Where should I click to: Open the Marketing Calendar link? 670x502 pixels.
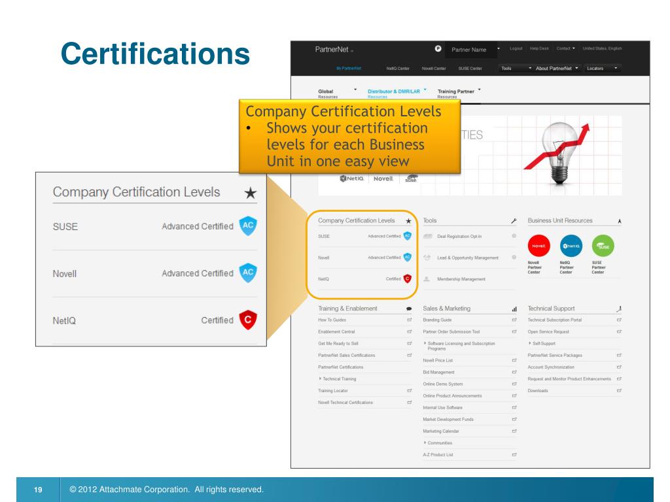(x=441, y=431)
